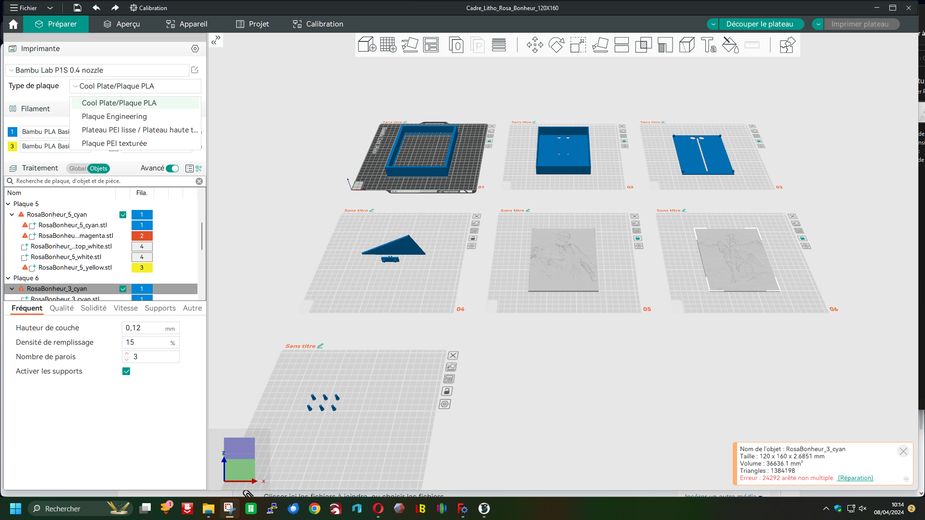Switch to the Aperçu tab
Viewport: 925px width, 520px height.
pyautogui.click(x=121, y=24)
